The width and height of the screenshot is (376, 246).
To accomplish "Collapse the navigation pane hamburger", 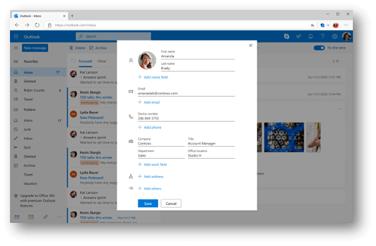I will pyautogui.click(x=16, y=48).
